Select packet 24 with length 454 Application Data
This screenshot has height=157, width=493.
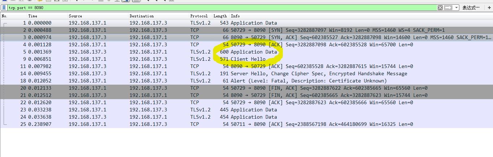246,117
